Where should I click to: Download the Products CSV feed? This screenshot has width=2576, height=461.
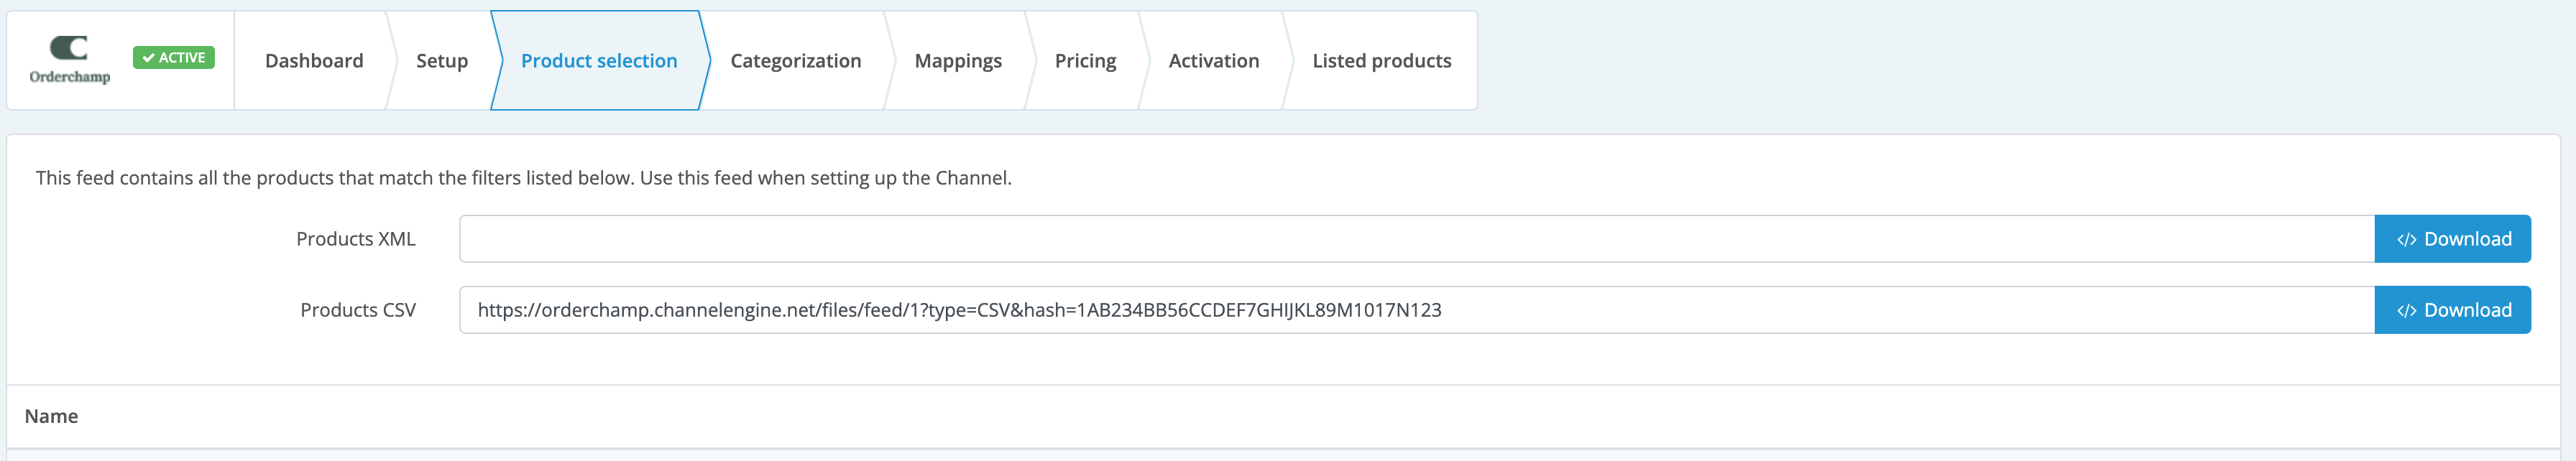[x=2453, y=310]
